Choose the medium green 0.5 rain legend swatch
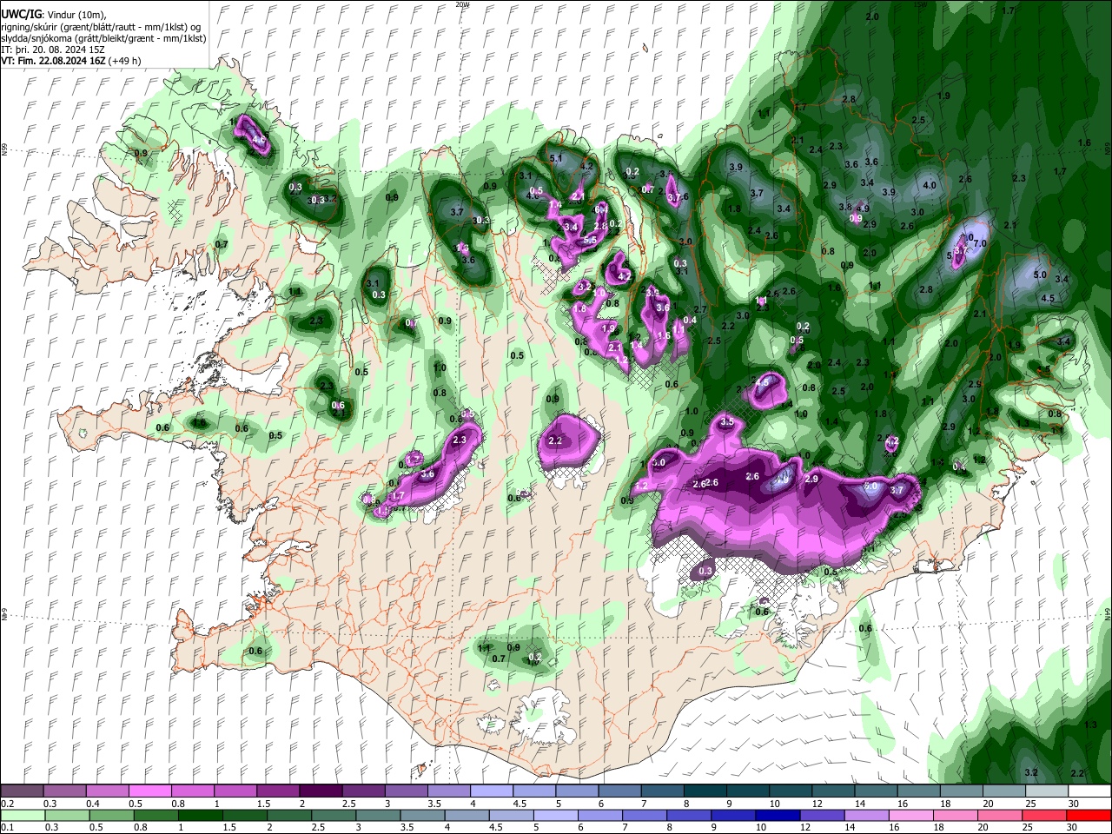 (x=112, y=815)
